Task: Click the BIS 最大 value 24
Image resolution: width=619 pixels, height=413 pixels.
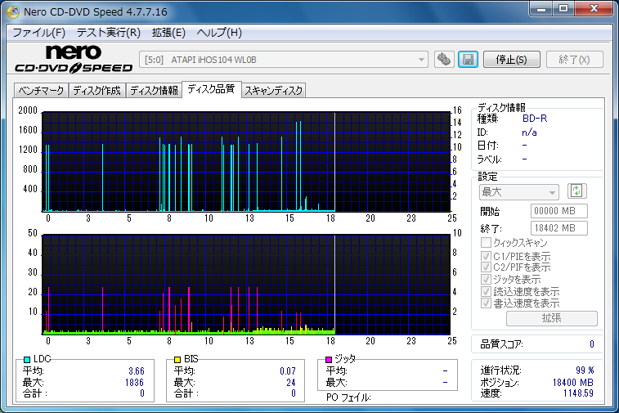Action: (x=291, y=382)
